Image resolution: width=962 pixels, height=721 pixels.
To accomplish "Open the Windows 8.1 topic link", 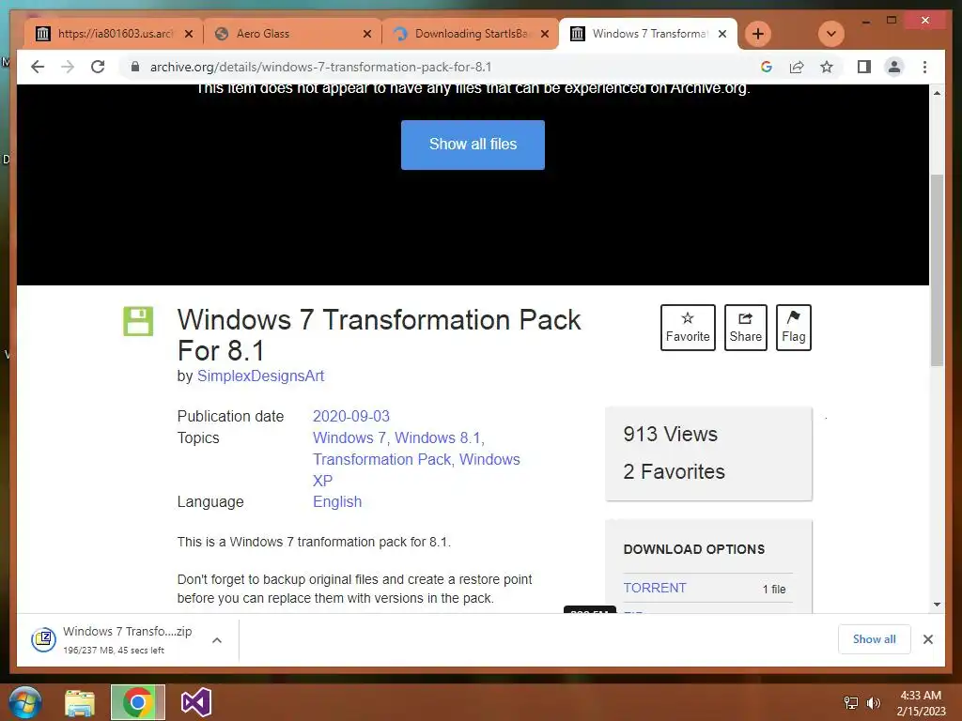I will [437, 437].
